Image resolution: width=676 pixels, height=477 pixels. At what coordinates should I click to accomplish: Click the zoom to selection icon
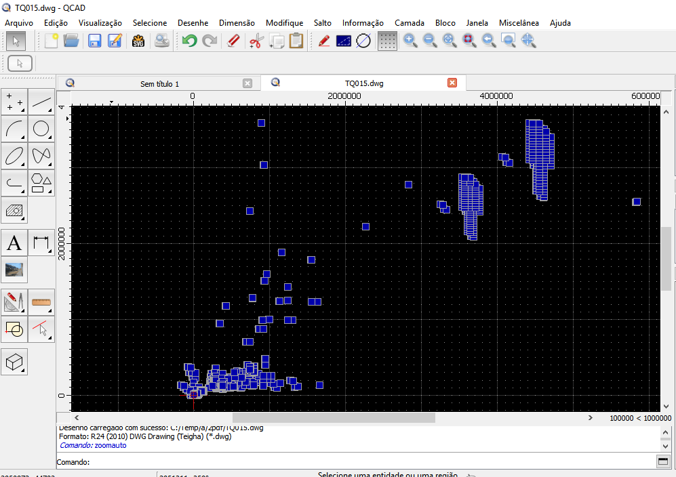[469, 41]
